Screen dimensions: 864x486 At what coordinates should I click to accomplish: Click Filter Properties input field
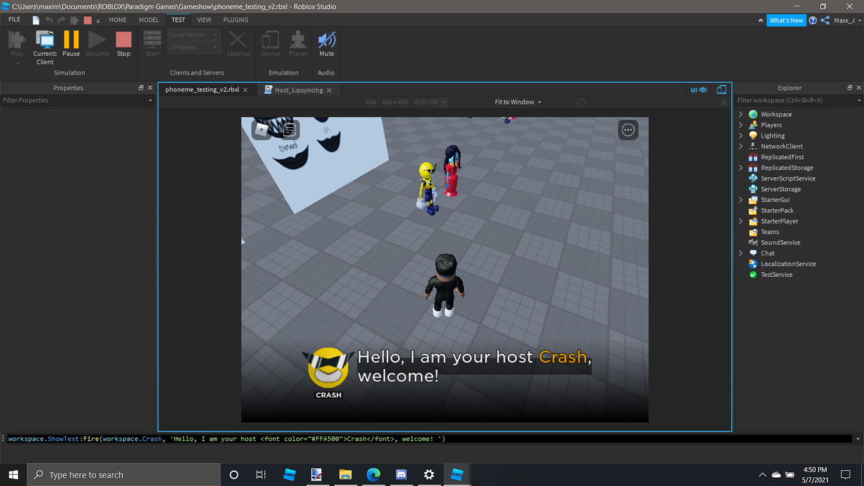[x=77, y=100]
